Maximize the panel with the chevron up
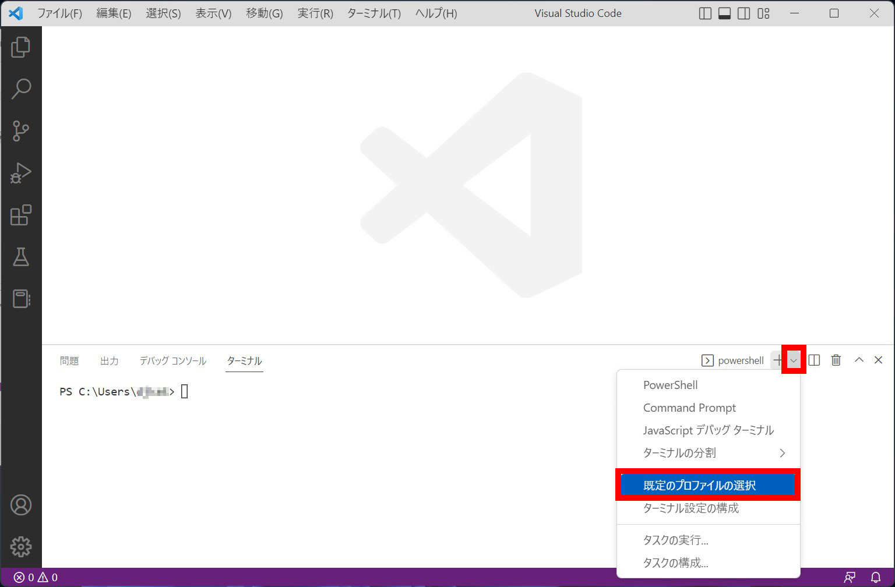 [859, 360]
